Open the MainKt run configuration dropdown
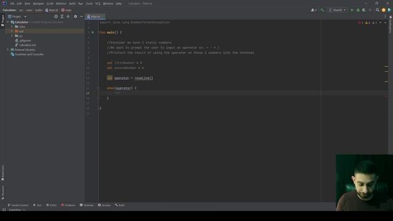 point(337,10)
